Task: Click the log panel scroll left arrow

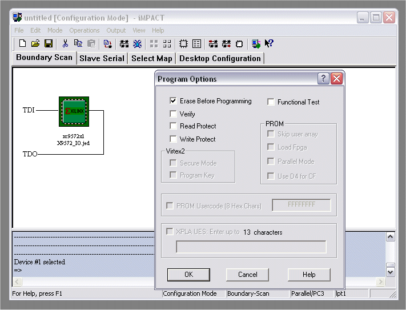Action: tap(17, 281)
